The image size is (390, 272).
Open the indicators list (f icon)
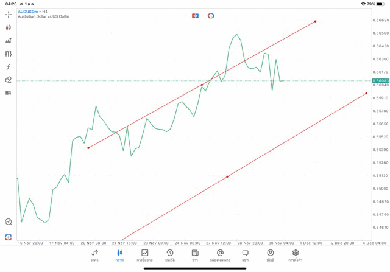click(9, 67)
